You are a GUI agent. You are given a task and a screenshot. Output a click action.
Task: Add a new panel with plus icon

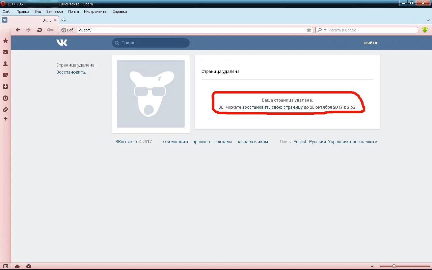pos(5,119)
